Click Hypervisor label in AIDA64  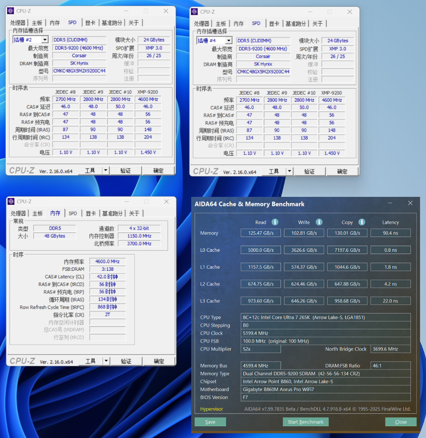(211, 409)
